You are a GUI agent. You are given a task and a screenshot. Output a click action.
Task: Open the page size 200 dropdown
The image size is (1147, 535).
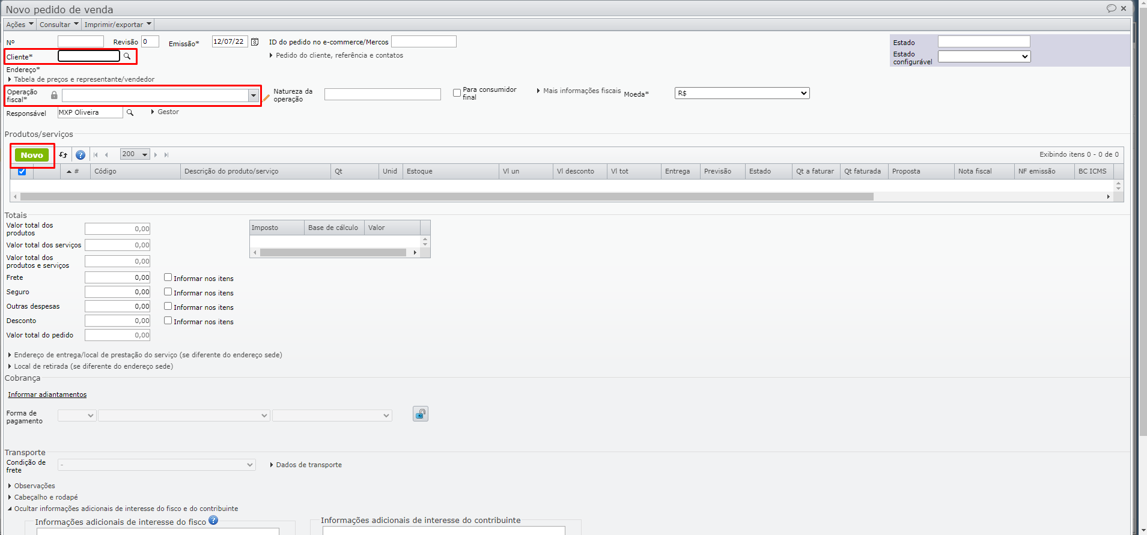click(135, 154)
